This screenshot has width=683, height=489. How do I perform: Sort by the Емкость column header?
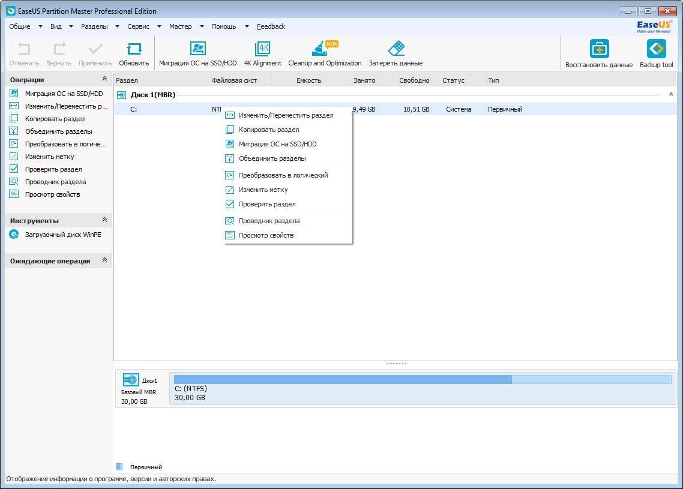296,80
